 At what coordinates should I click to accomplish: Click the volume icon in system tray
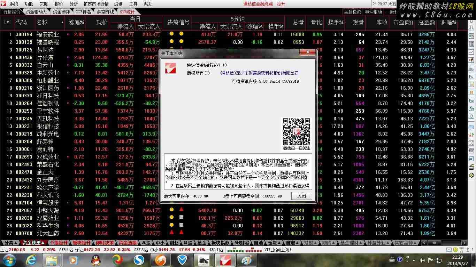422,260
